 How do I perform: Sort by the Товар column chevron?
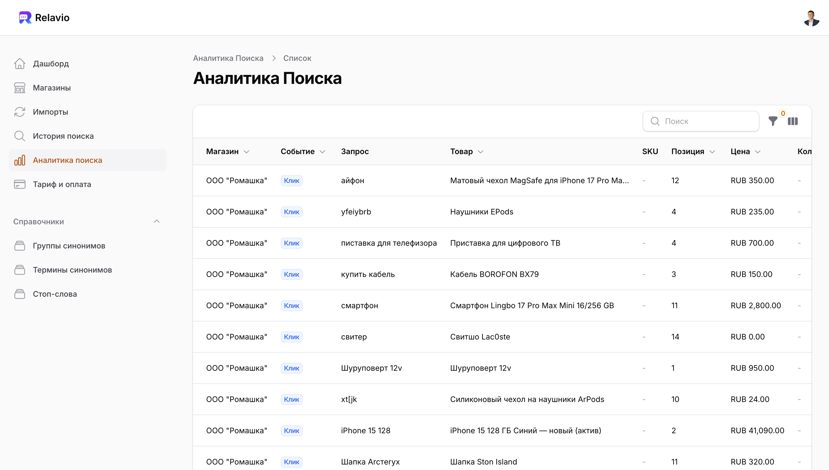point(481,152)
